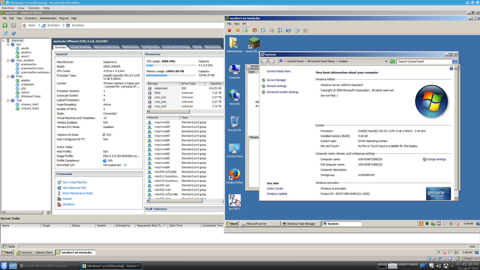Open the All Control Panel Items breadcrumb arrow
The height and width of the screenshot is (270, 480).
pos(337,61)
